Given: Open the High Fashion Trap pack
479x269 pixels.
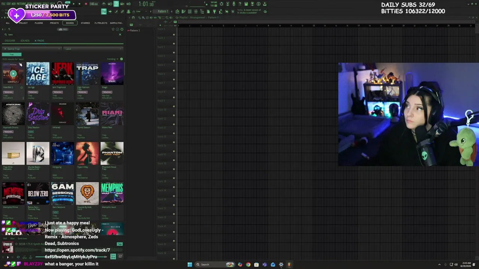Looking at the screenshot, I should 87,74.
